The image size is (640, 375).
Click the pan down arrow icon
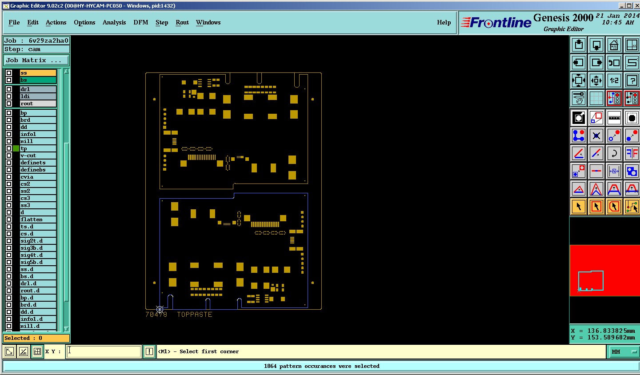596,45
